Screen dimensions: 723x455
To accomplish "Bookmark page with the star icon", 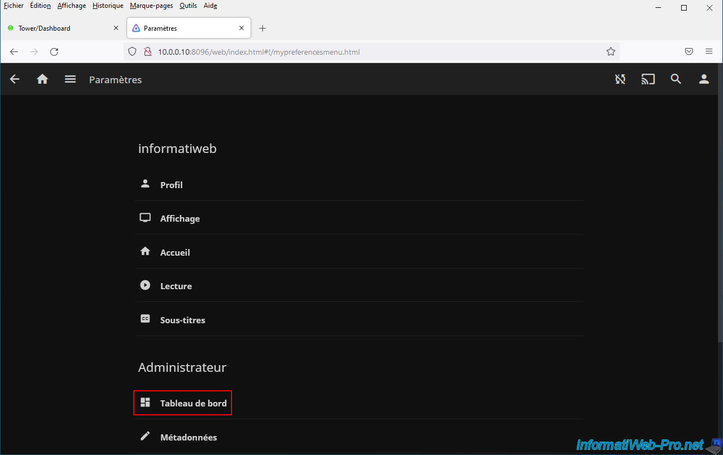I will coord(610,52).
